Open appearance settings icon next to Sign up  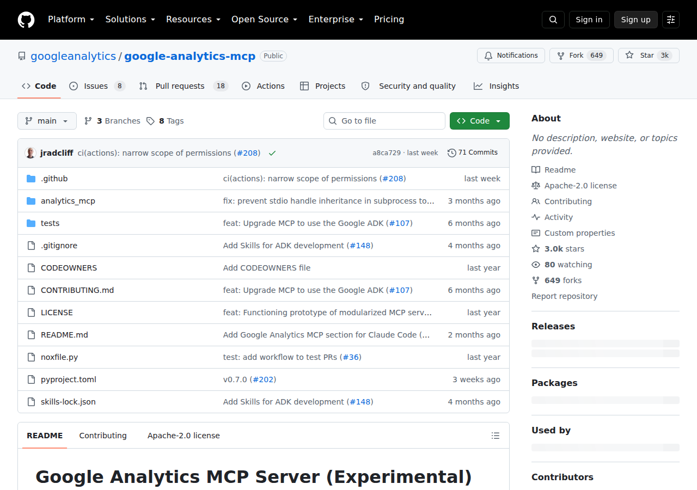pos(671,20)
